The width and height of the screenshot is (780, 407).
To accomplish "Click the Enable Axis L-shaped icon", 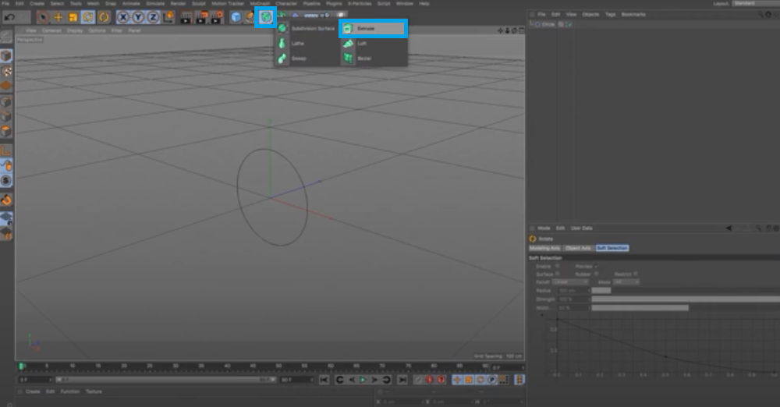I will [x=6, y=150].
